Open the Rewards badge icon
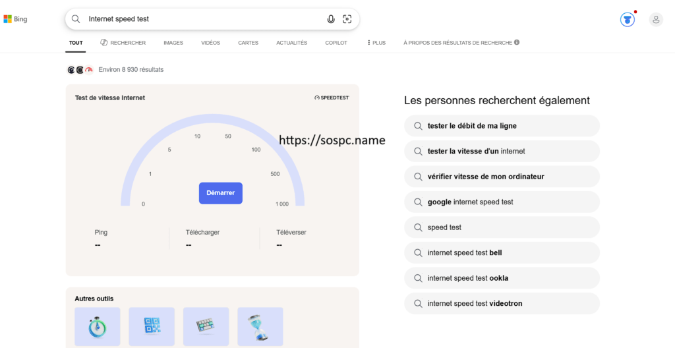 tap(627, 19)
